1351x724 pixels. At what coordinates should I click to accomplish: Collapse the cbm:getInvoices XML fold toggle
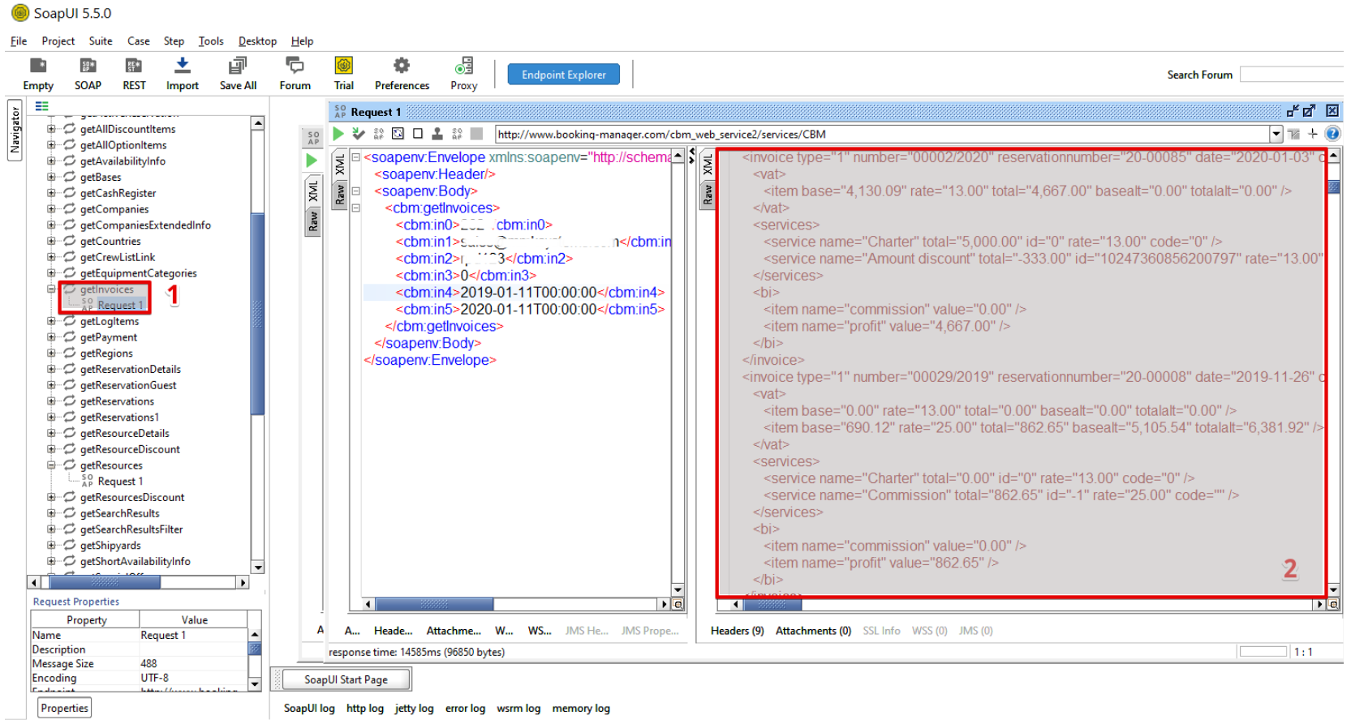coord(355,208)
